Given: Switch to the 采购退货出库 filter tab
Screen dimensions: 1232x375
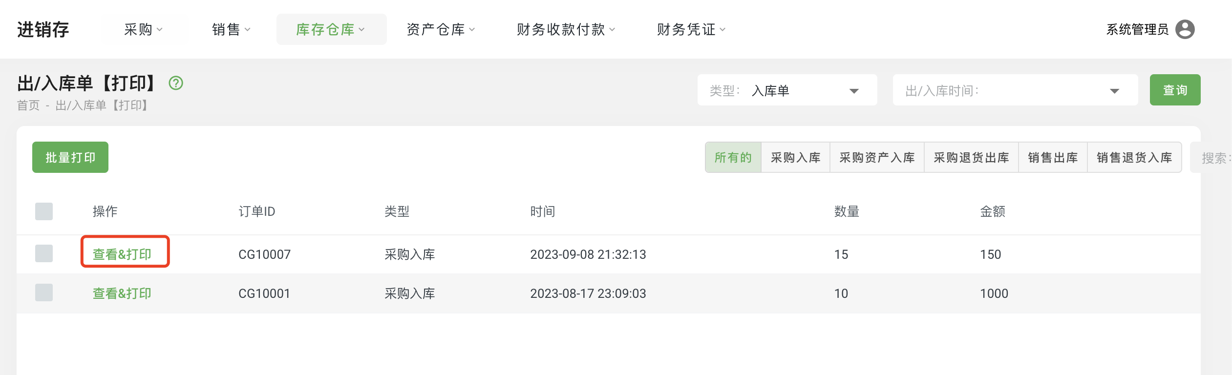Looking at the screenshot, I should pyautogui.click(x=971, y=157).
